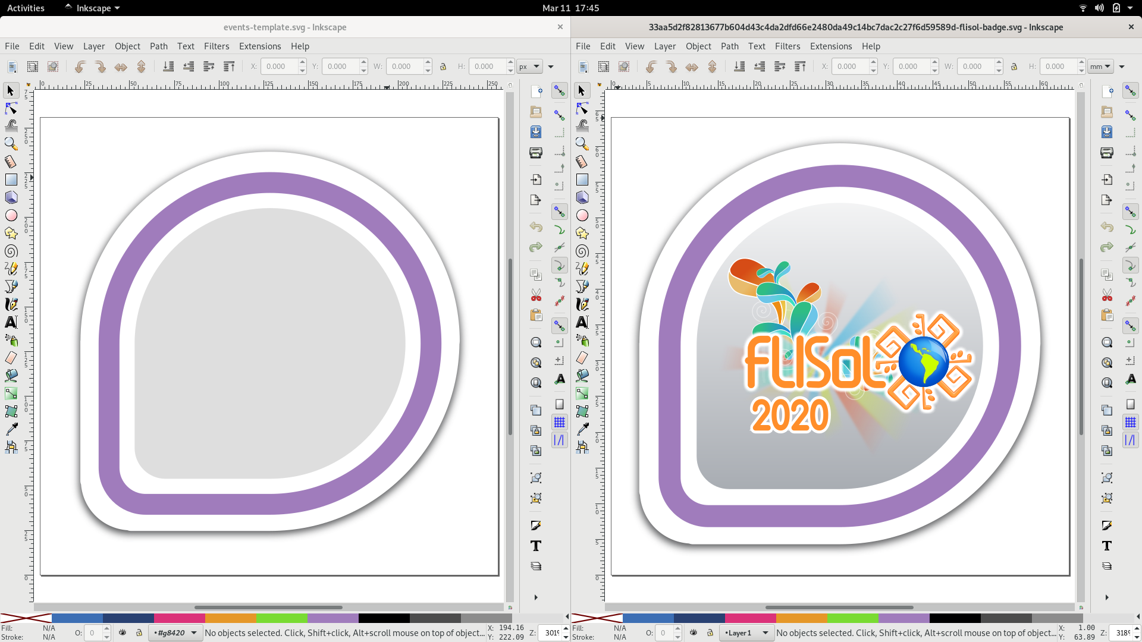Select the Selector arrow tool in right window
The image size is (1142, 642).
pyautogui.click(x=582, y=90)
